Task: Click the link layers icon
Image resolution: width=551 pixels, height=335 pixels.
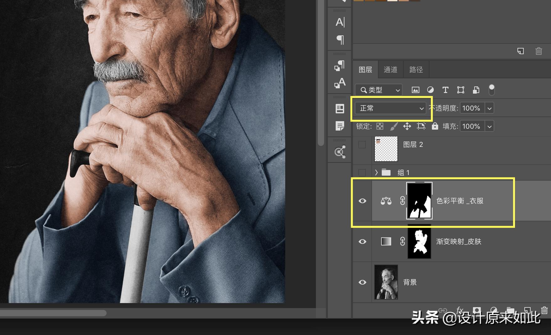Action: (442, 310)
